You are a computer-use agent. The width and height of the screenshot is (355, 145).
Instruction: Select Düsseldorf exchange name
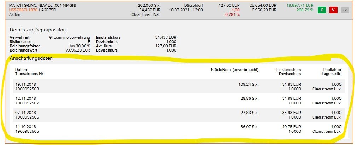click(x=193, y=5)
